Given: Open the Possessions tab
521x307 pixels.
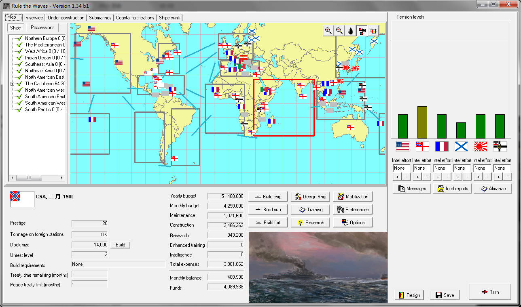Looking at the screenshot, I should click(42, 27).
